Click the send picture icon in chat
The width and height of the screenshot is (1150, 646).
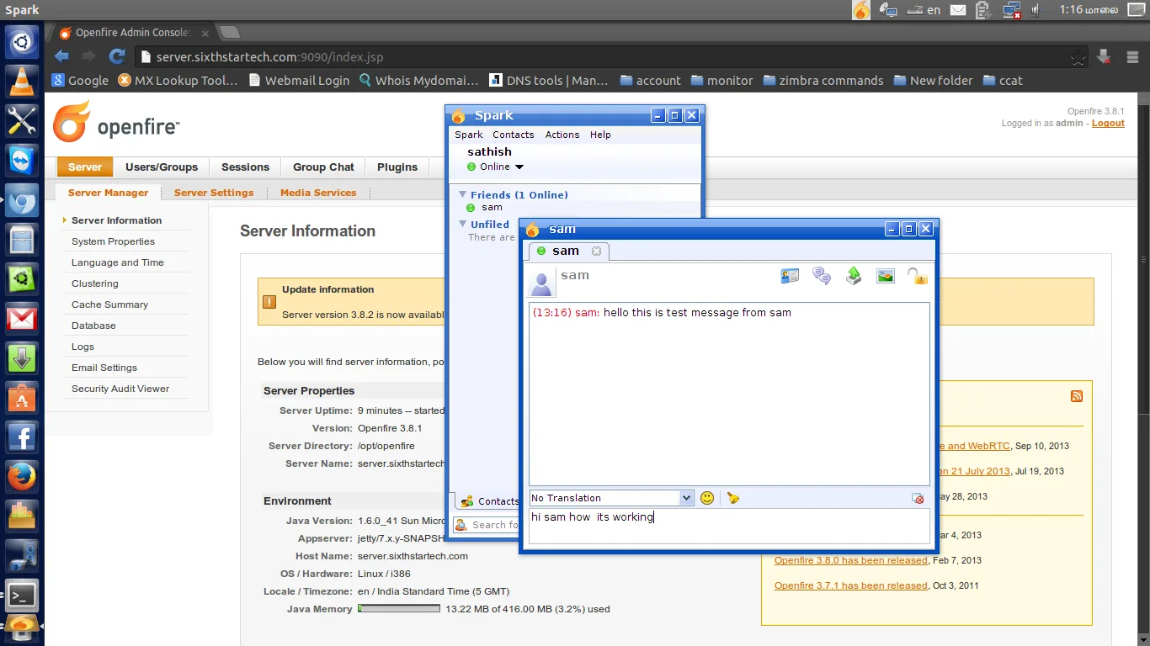click(886, 275)
